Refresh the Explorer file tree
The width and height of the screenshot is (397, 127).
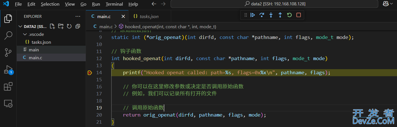[69, 26]
